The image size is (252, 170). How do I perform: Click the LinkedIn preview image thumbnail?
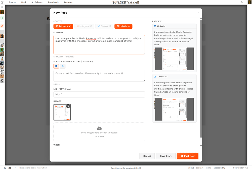tap(174, 59)
